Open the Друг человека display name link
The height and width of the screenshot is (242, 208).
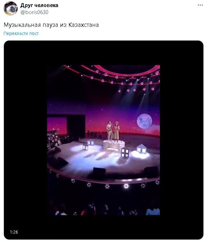(39, 5)
